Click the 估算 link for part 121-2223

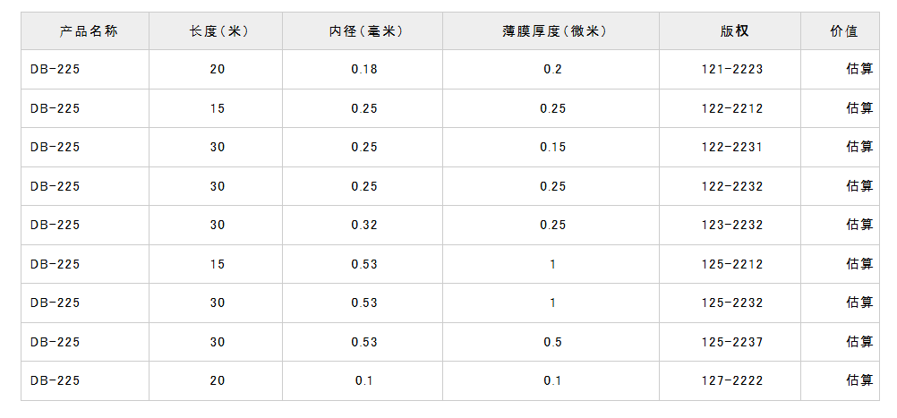point(859,69)
